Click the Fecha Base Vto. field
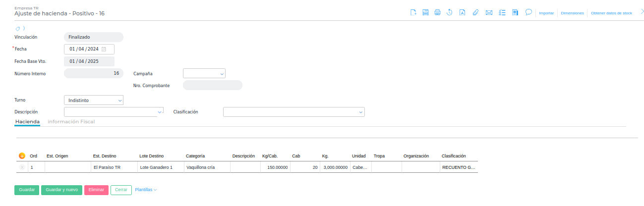The width and height of the screenshot is (644, 206). [89, 61]
